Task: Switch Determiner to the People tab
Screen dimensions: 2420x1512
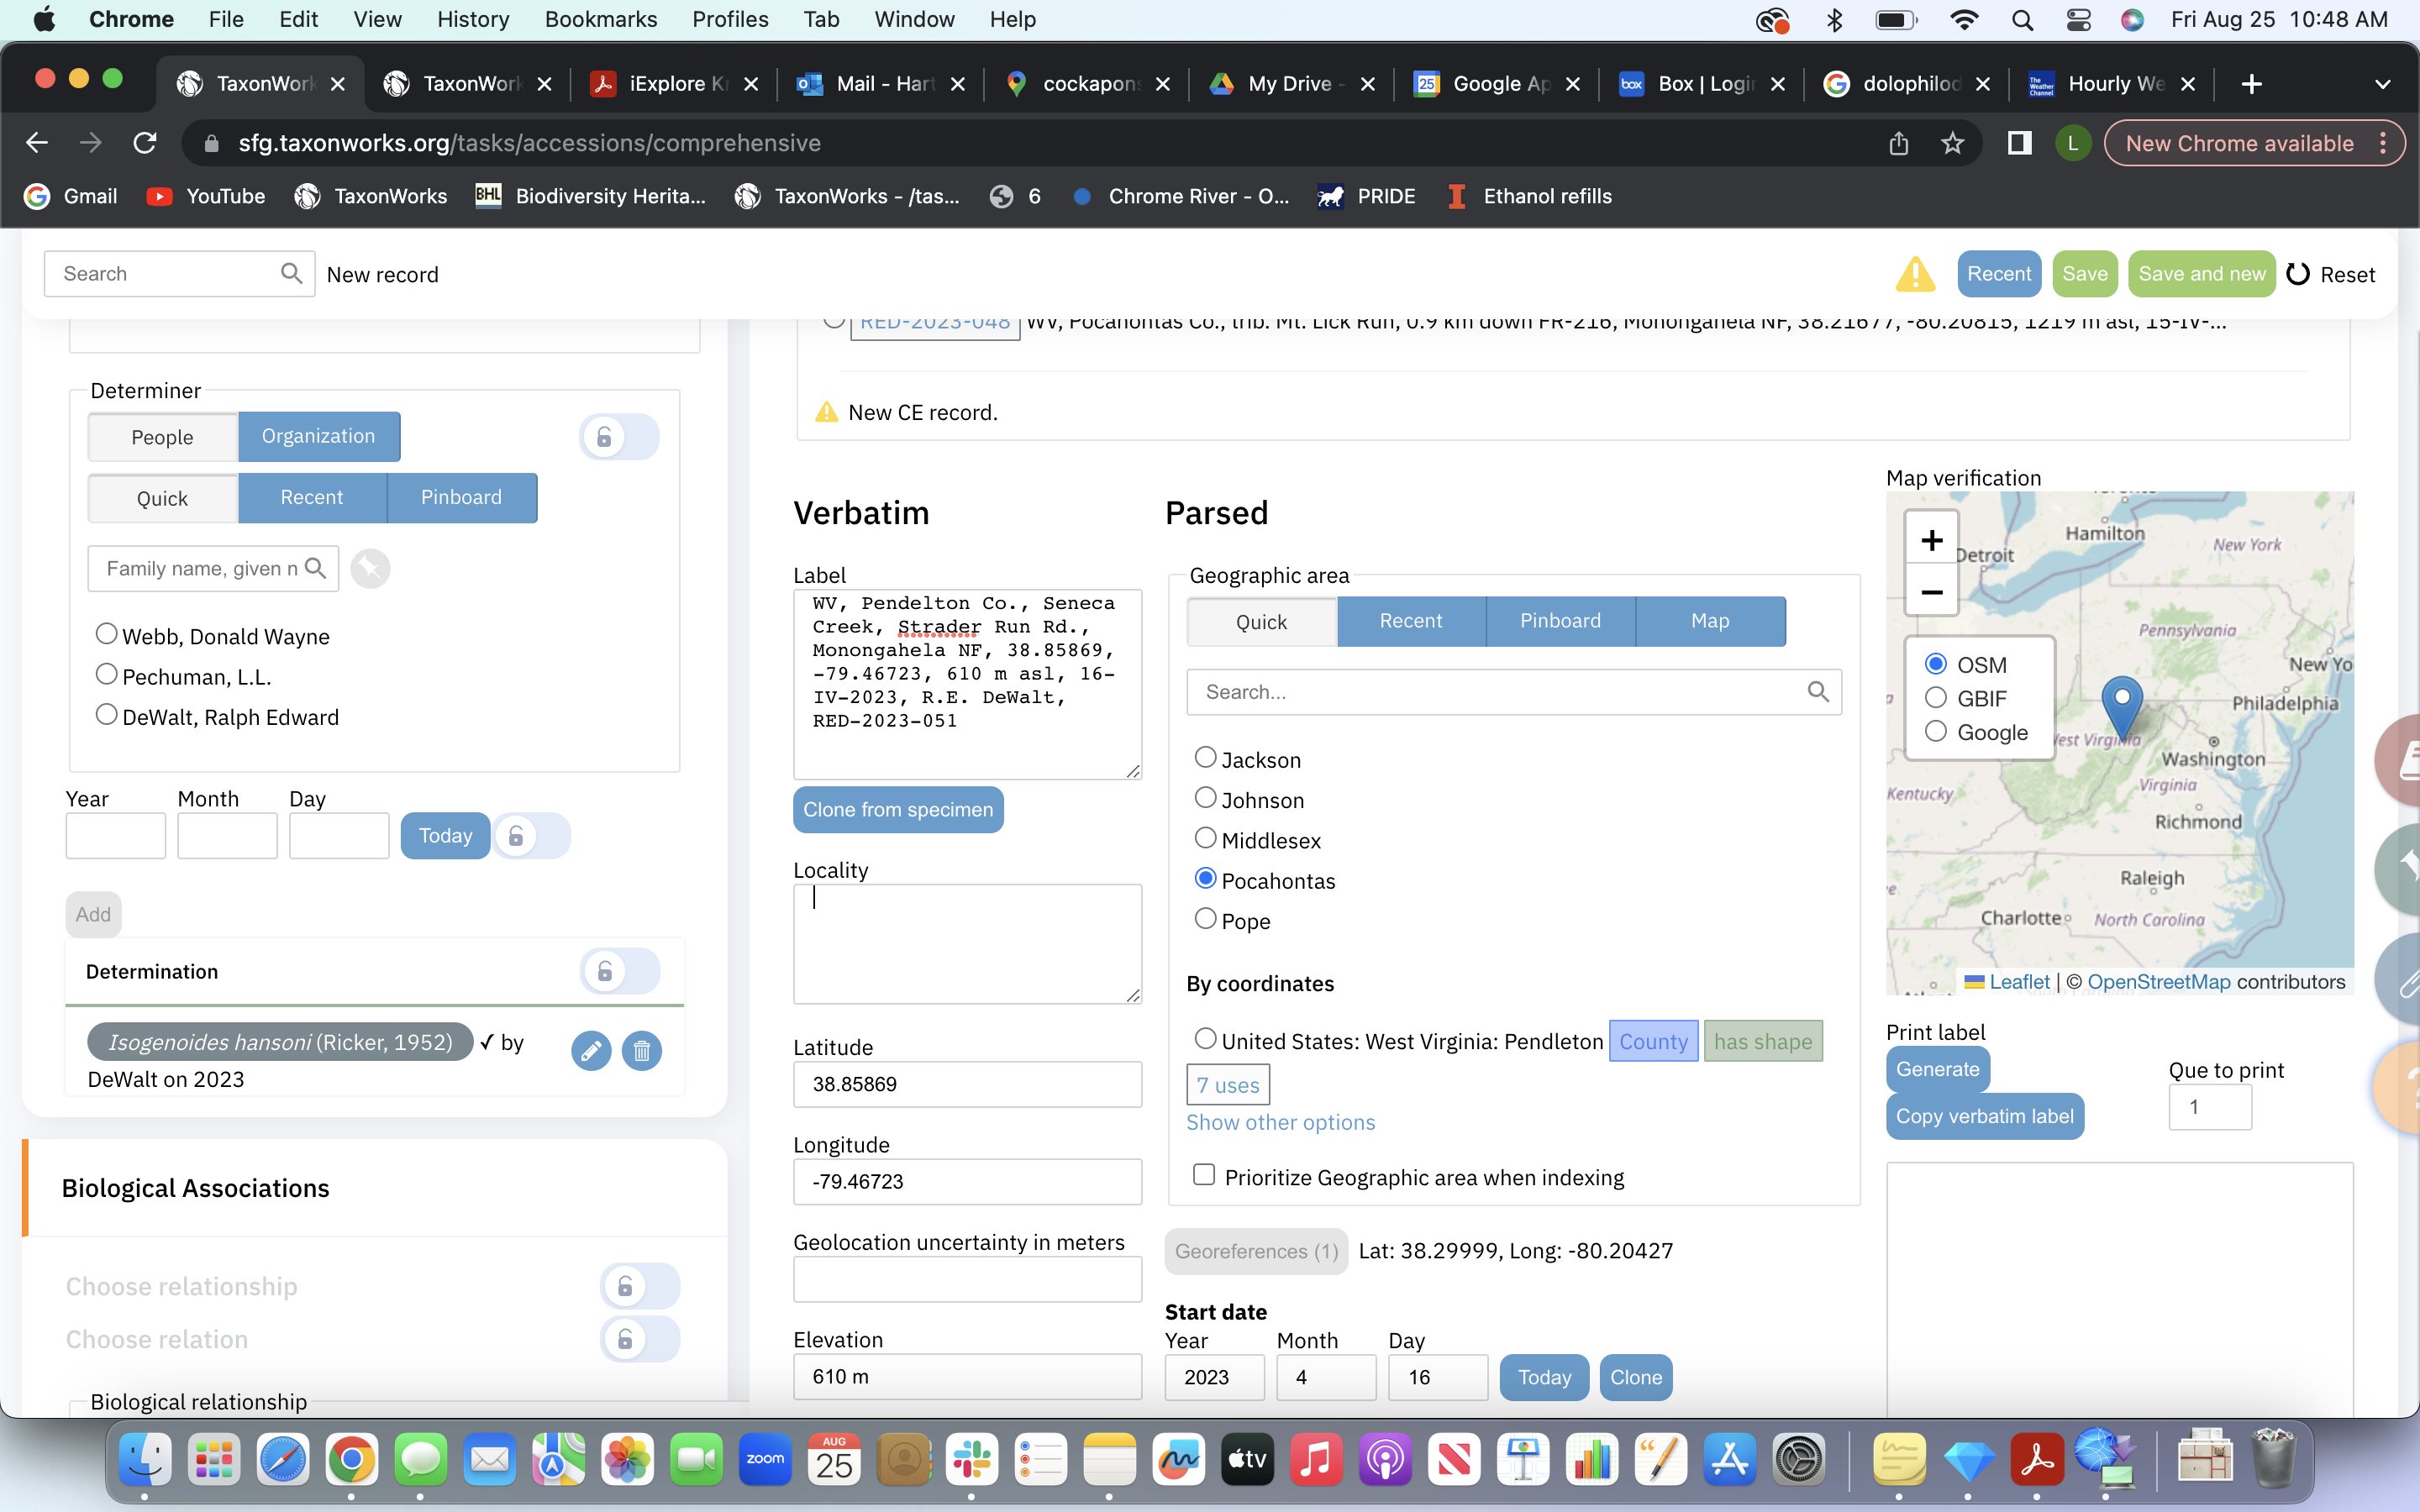Action: tap(162, 437)
